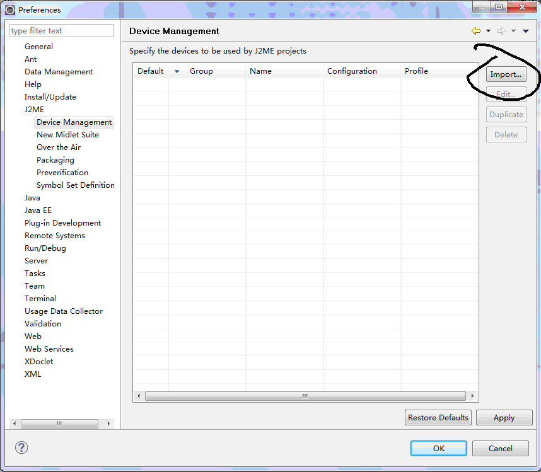Select Web in the preferences tree

pyautogui.click(x=33, y=336)
